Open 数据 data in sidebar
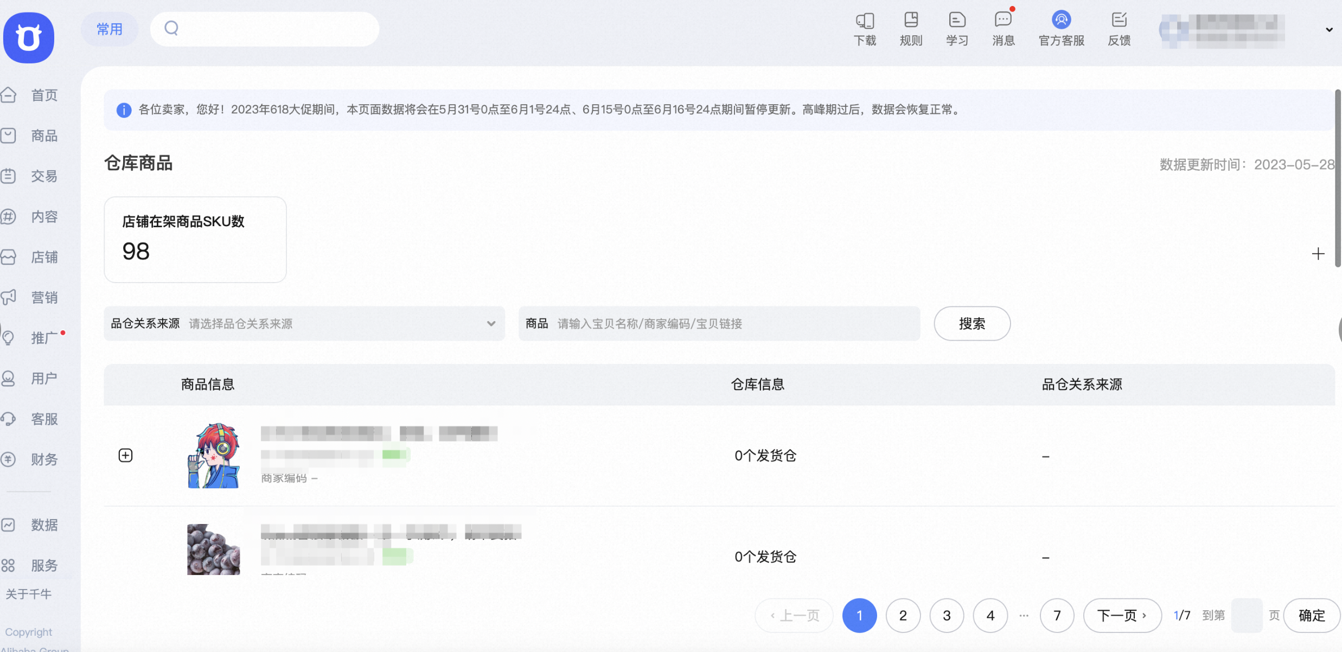The width and height of the screenshot is (1342, 652). point(30,525)
